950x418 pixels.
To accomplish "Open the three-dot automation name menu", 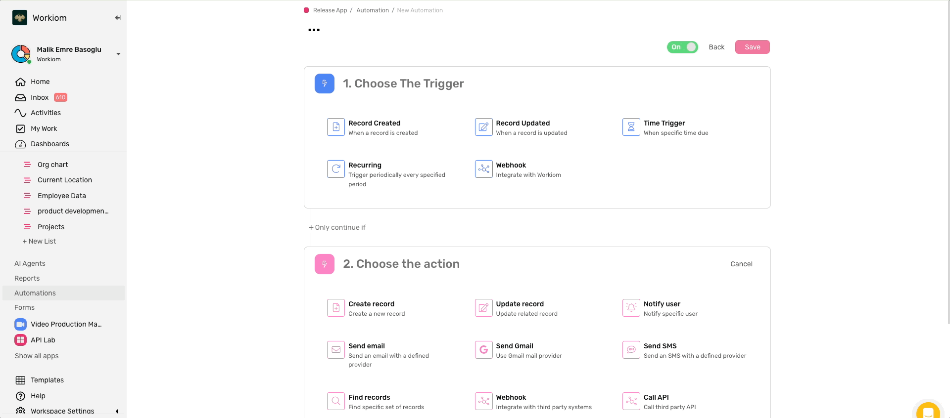I will click(x=314, y=30).
